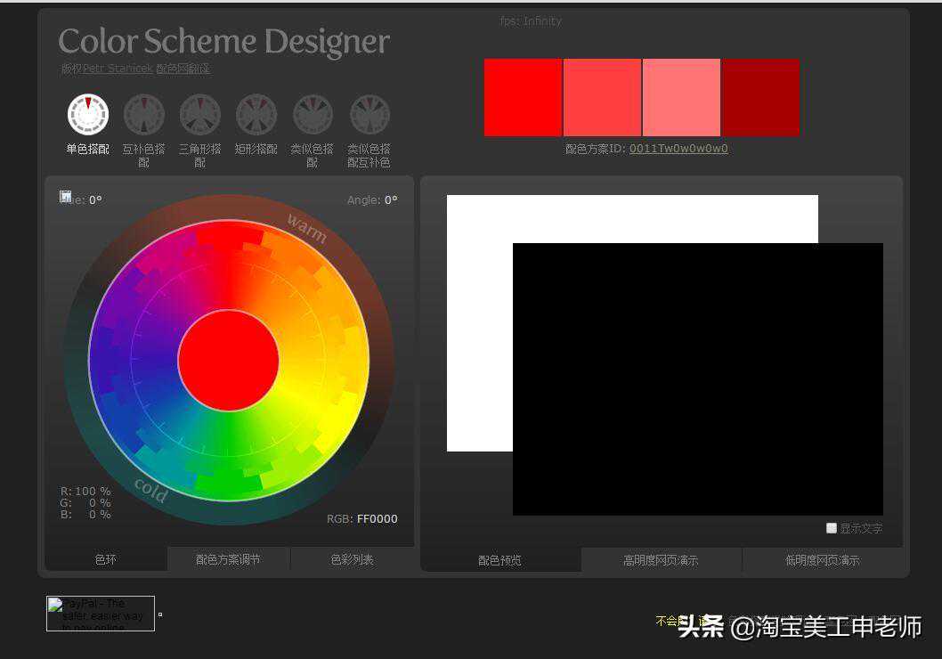Switch to the 色环 tab
942x659 pixels.
(x=106, y=559)
